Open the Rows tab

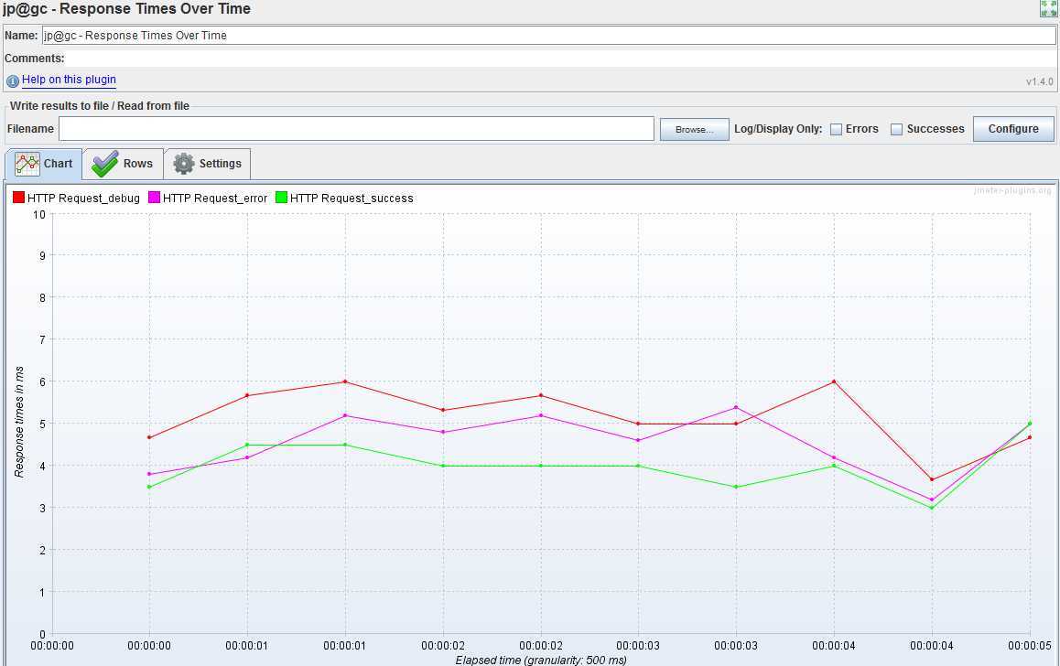123,164
